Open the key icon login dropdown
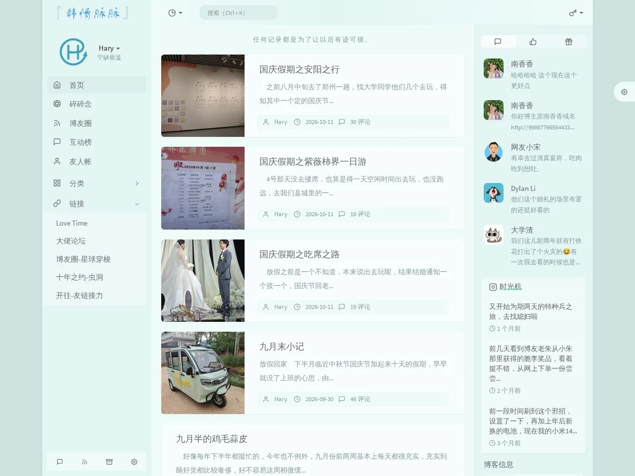This screenshot has width=635, height=476. 576,13
